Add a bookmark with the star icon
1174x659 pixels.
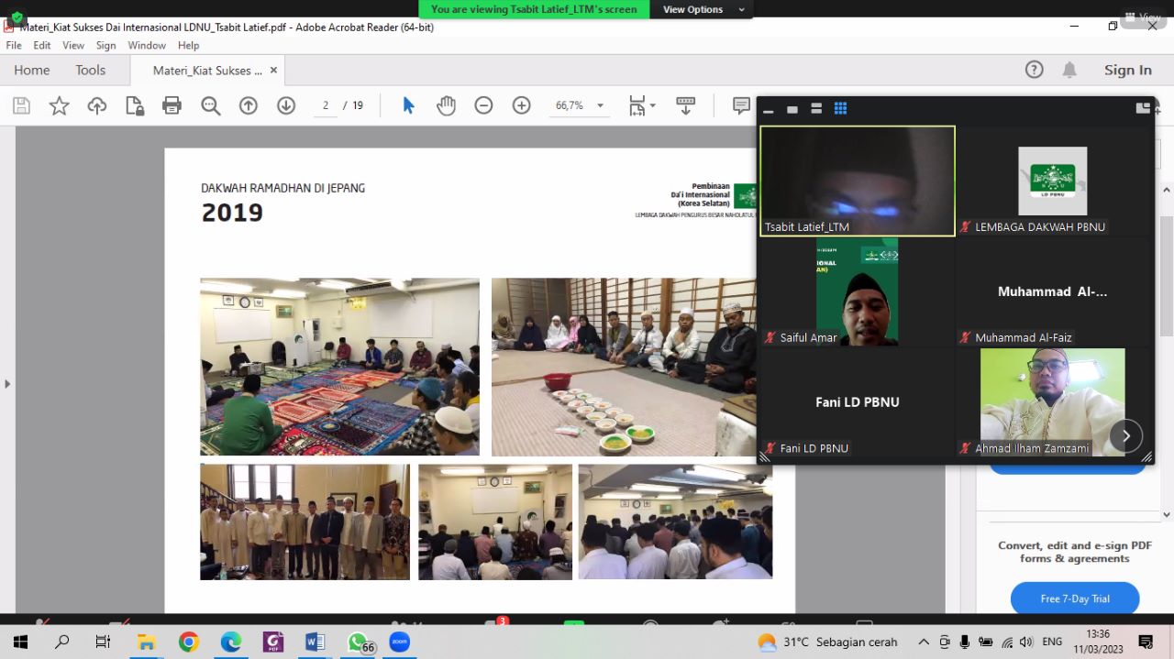coord(60,105)
